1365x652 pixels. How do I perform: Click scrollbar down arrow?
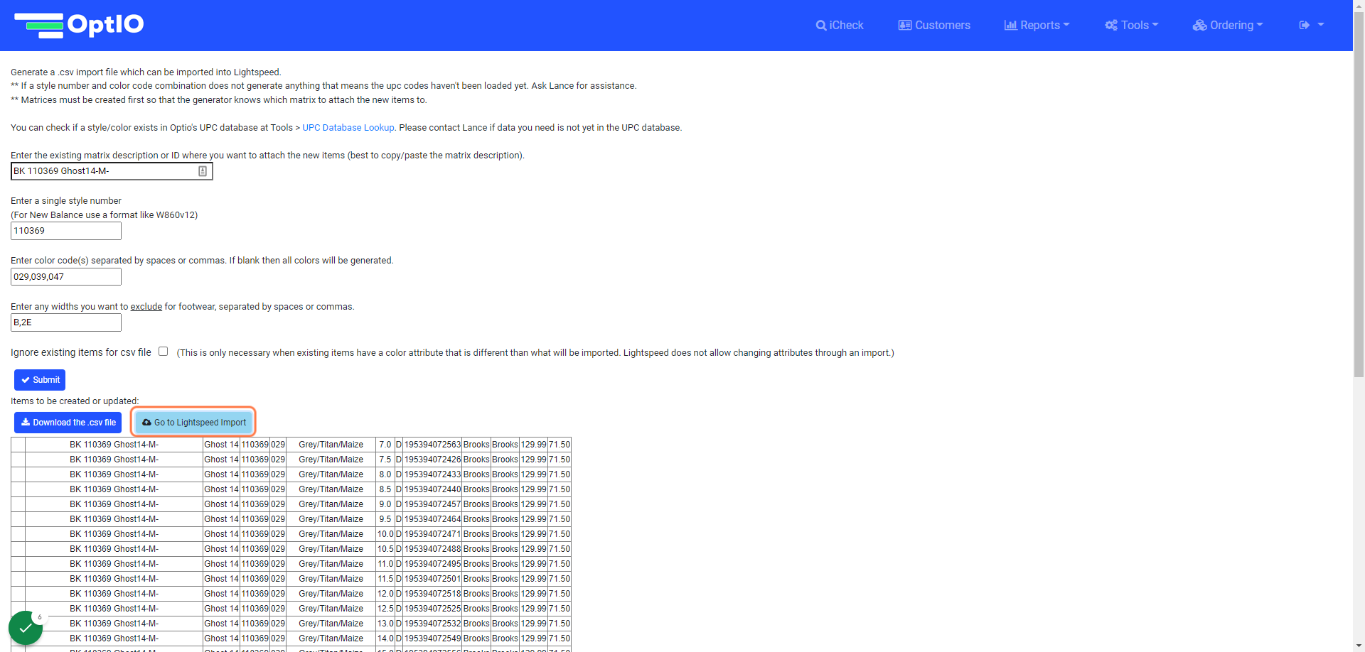pyautogui.click(x=1359, y=646)
